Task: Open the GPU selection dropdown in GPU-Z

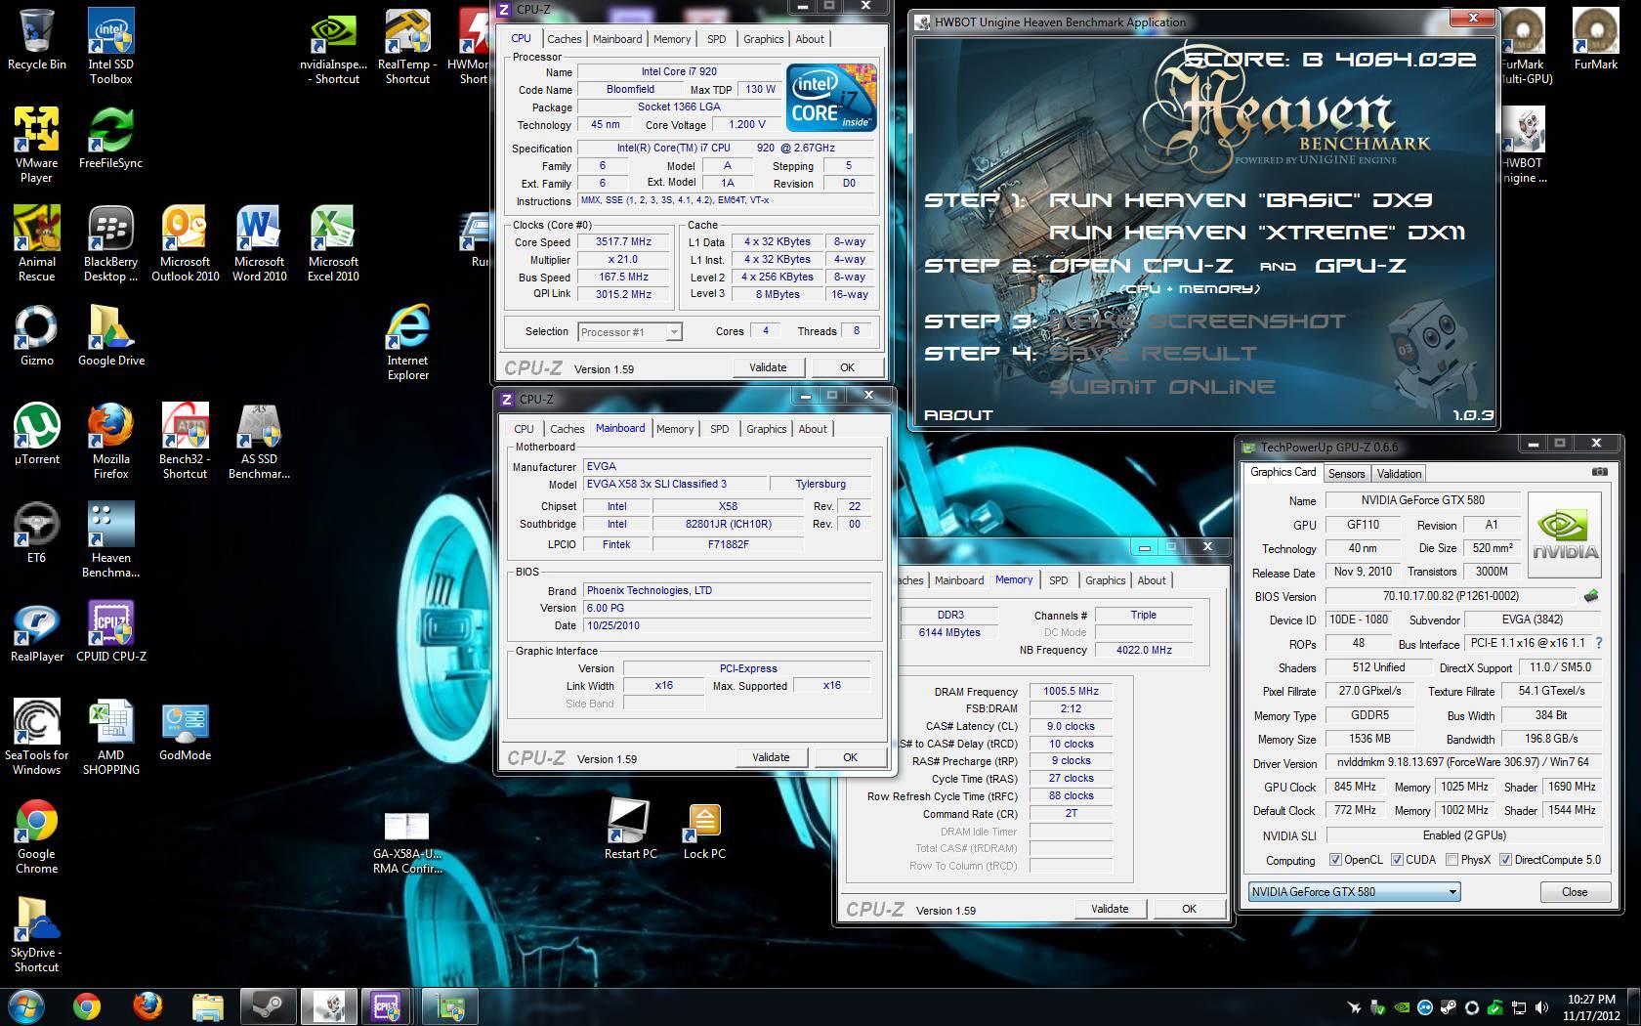Action: 1354,891
